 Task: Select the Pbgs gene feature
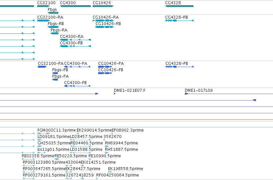53,13
